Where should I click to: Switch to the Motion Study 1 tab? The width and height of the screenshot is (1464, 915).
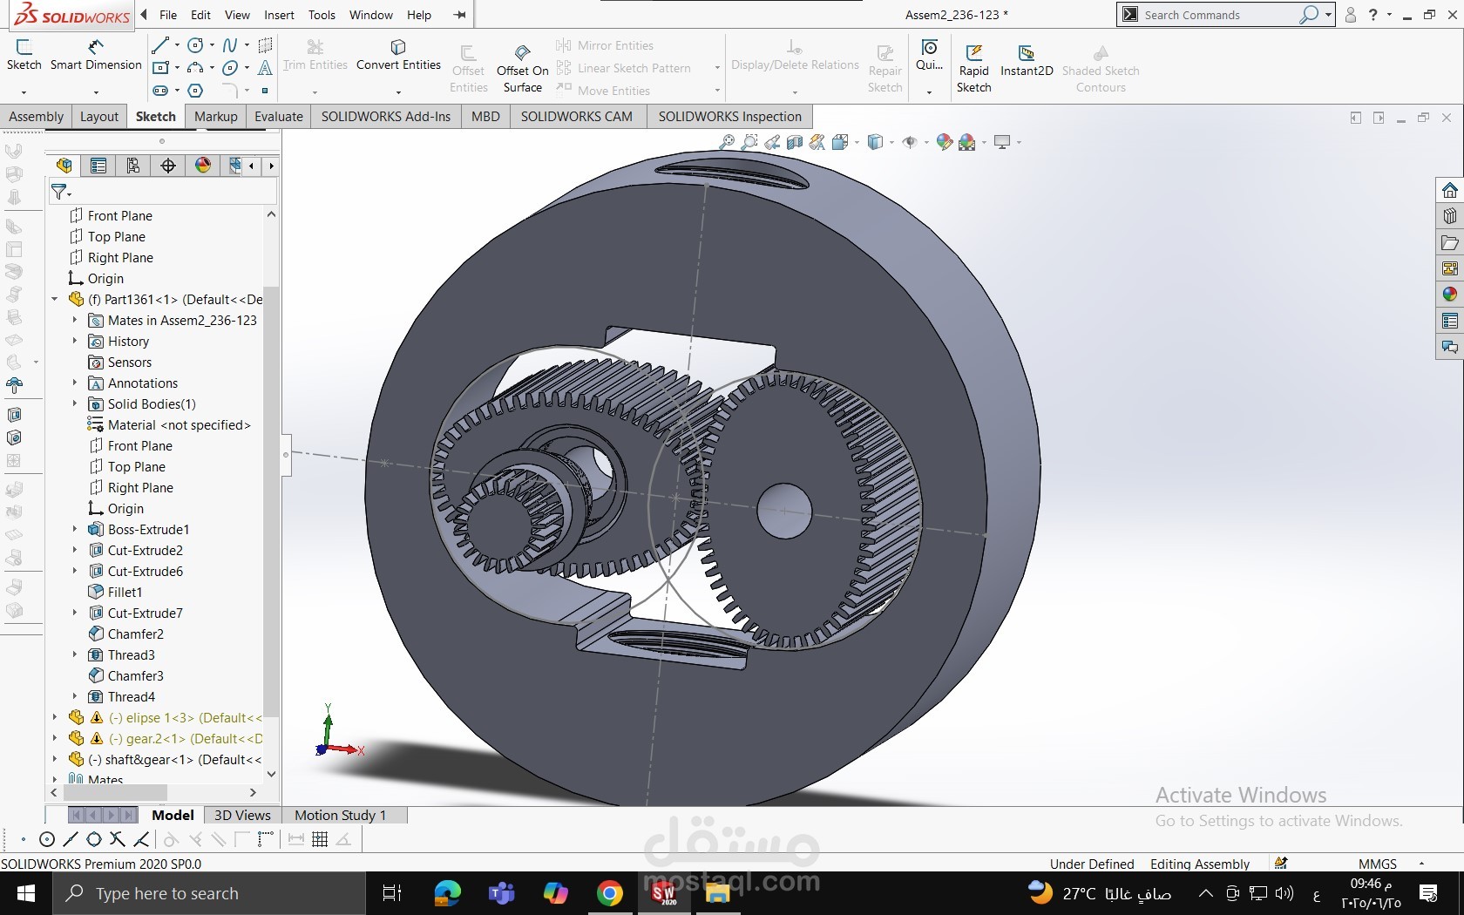click(340, 815)
